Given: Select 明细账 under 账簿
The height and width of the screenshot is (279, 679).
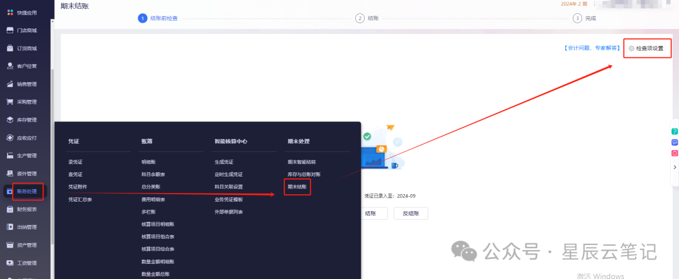Looking at the screenshot, I should (x=148, y=161).
